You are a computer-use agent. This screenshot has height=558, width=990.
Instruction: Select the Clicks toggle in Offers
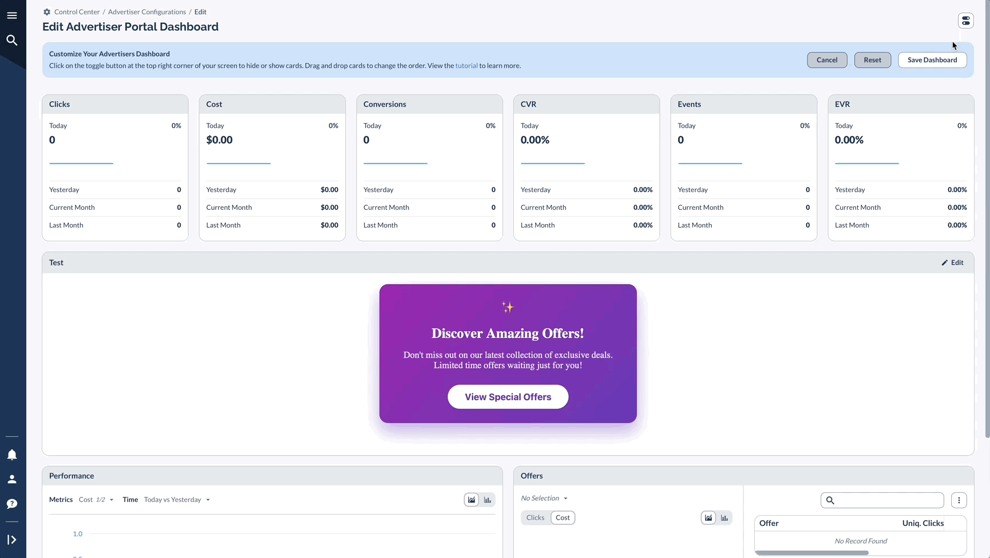pos(536,518)
